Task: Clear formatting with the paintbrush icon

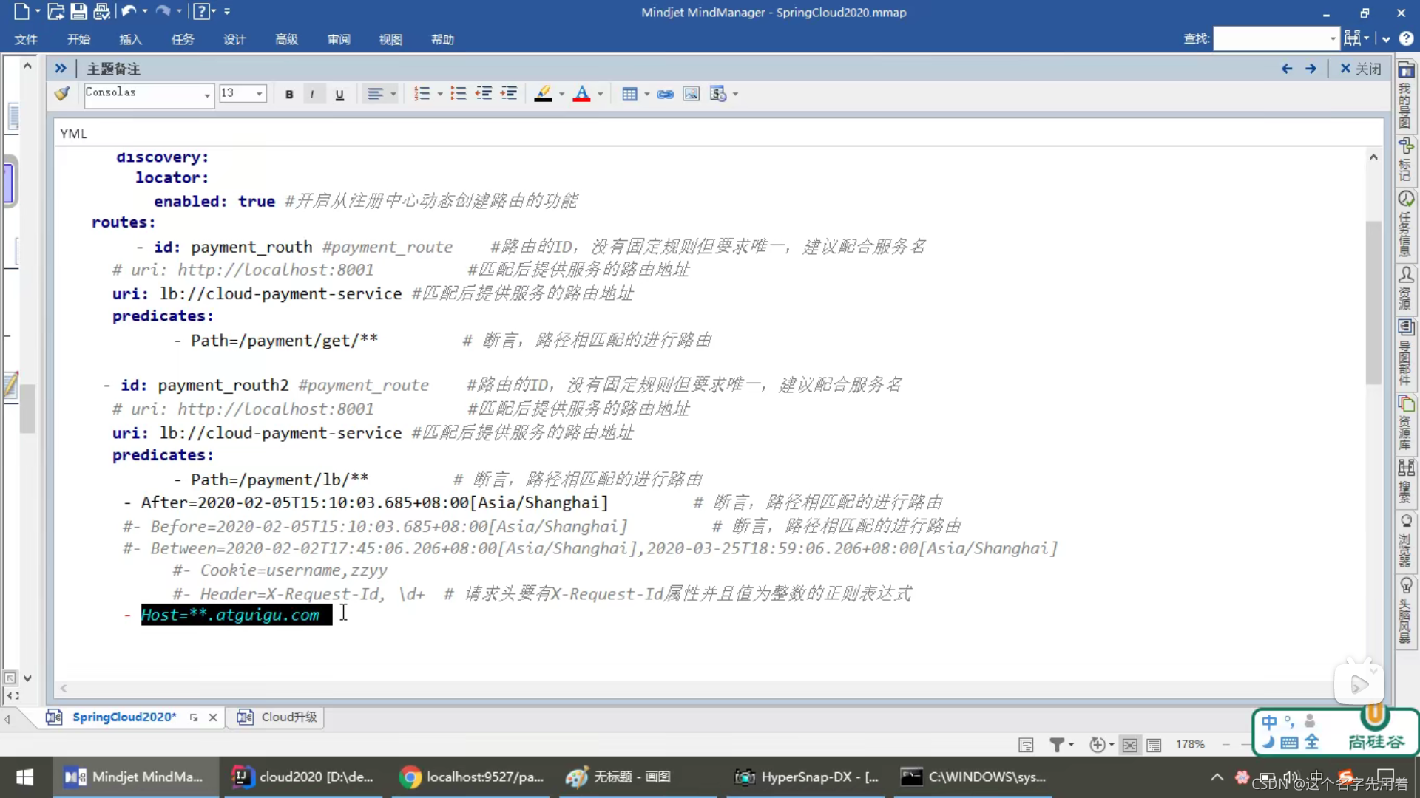Action: [62, 94]
